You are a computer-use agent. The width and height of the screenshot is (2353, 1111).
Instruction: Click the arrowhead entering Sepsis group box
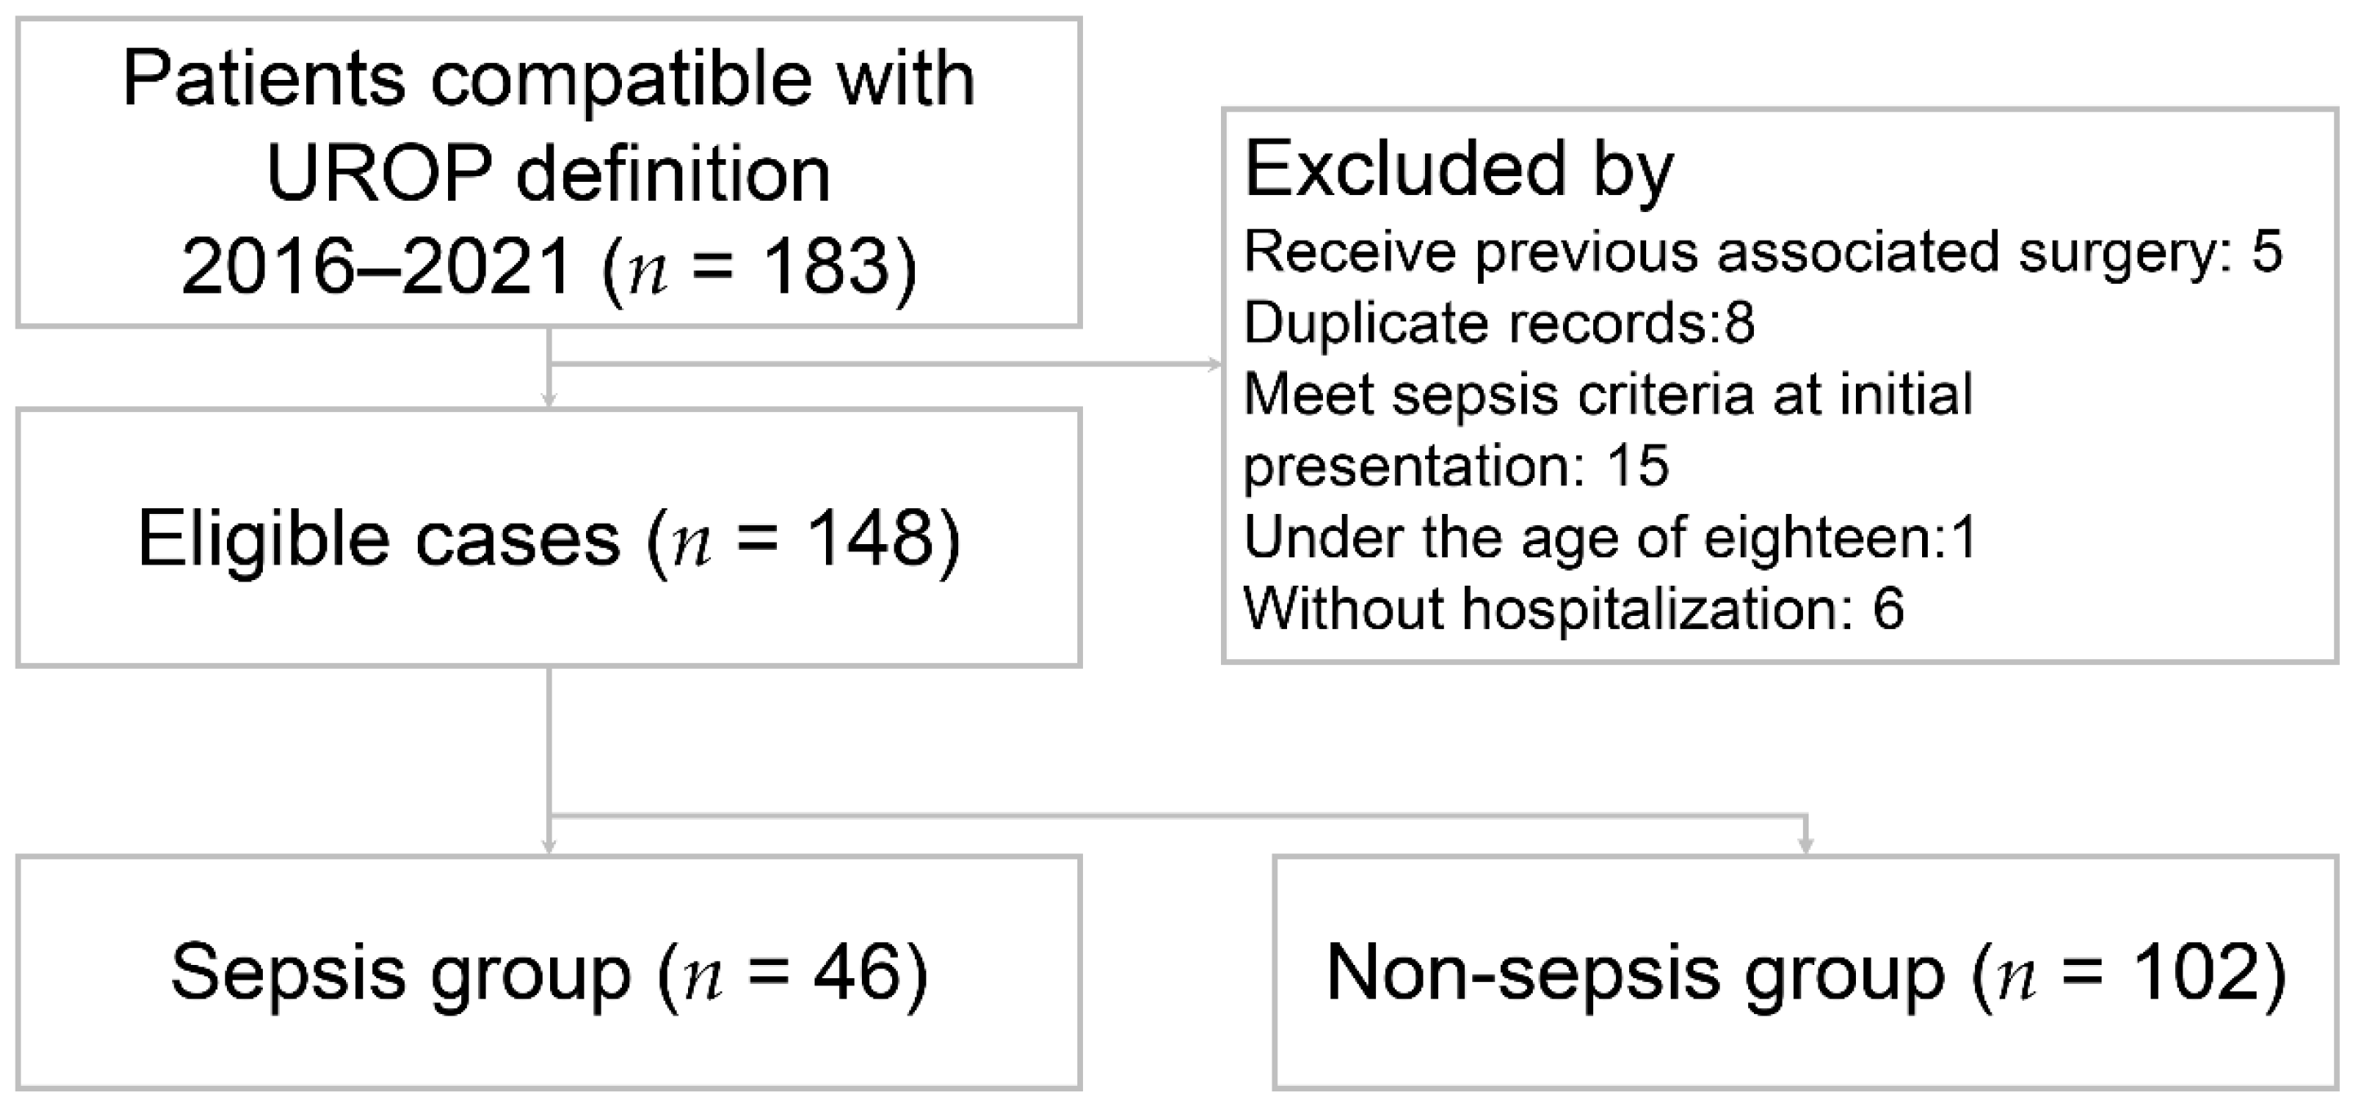(549, 848)
